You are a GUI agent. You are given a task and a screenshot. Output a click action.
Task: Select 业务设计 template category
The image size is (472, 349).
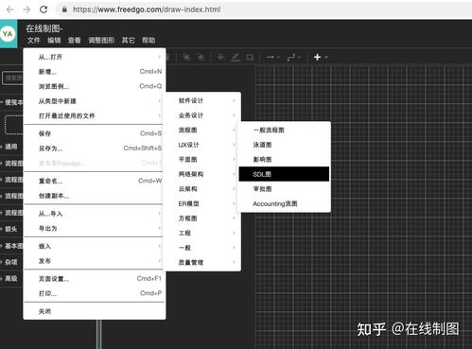pyautogui.click(x=202, y=115)
